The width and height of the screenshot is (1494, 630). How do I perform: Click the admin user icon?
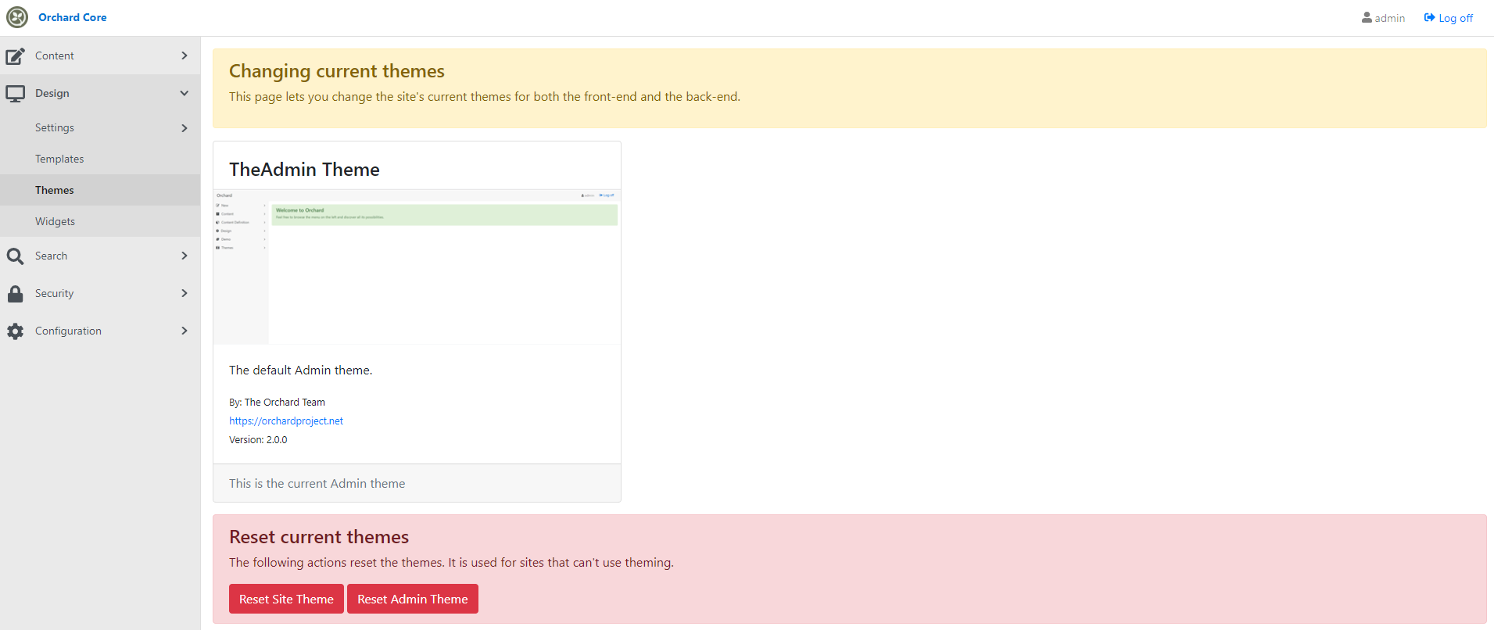[1367, 17]
